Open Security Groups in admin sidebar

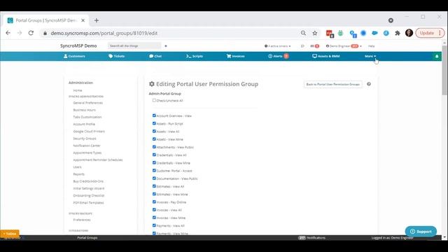(85, 139)
